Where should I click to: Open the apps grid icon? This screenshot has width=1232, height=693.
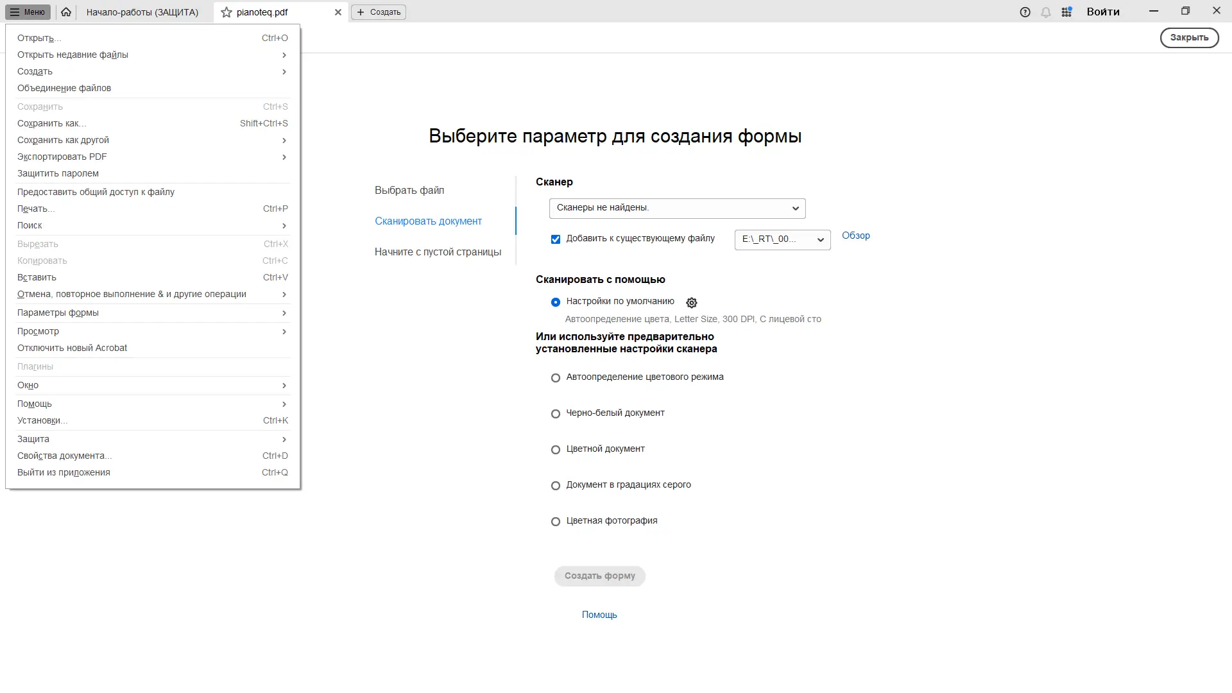(x=1066, y=12)
